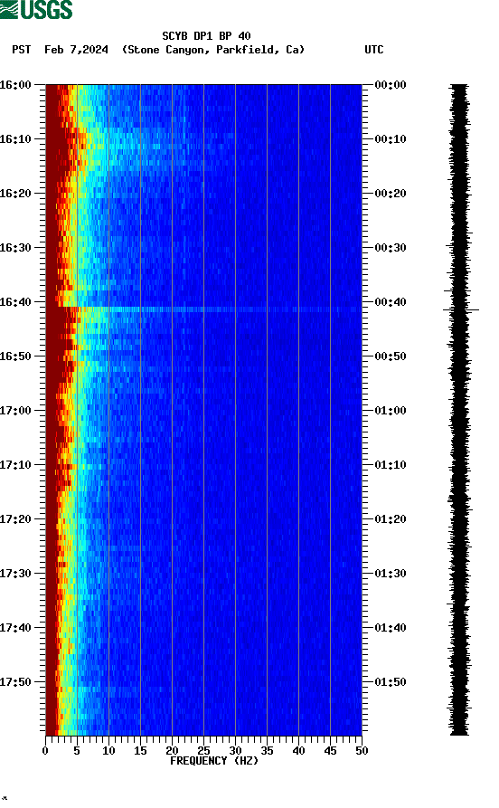Click the 00:30 UTC time label
The image size is (499, 808).
[391, 248]
